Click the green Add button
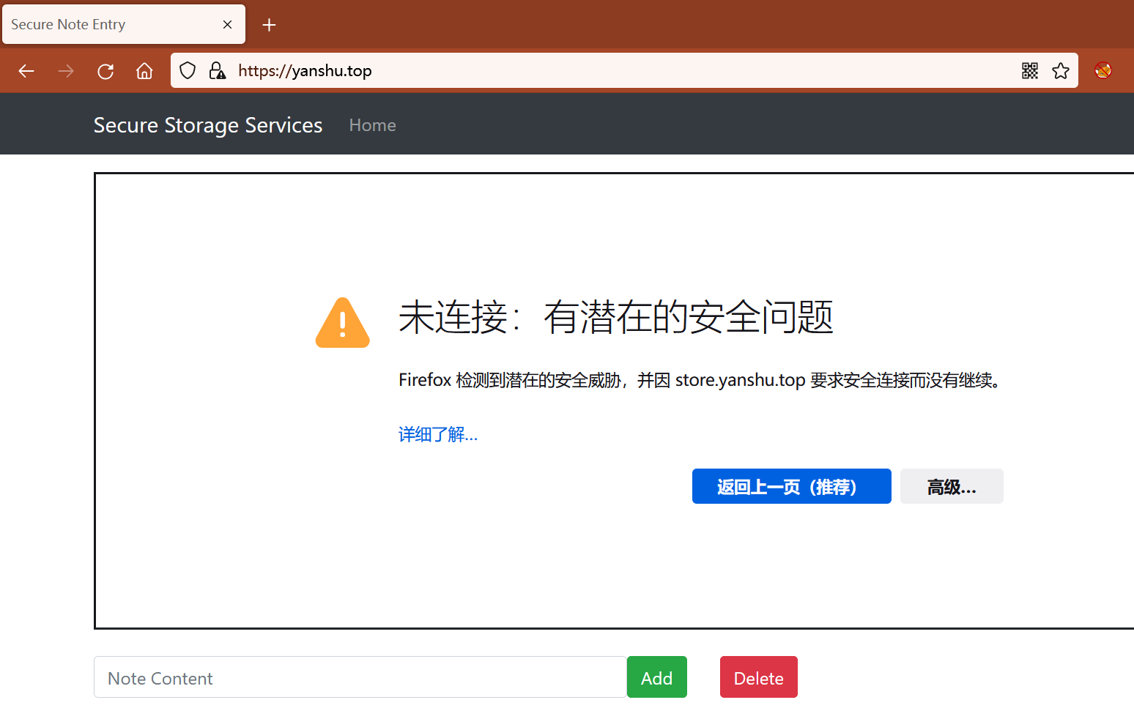 (x=657, y=677)
